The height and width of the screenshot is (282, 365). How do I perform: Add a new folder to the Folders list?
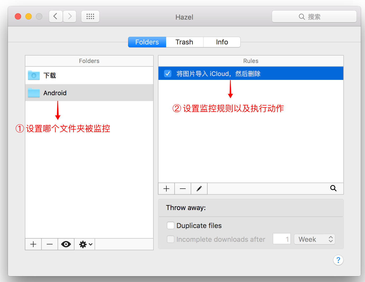point(33,244)
